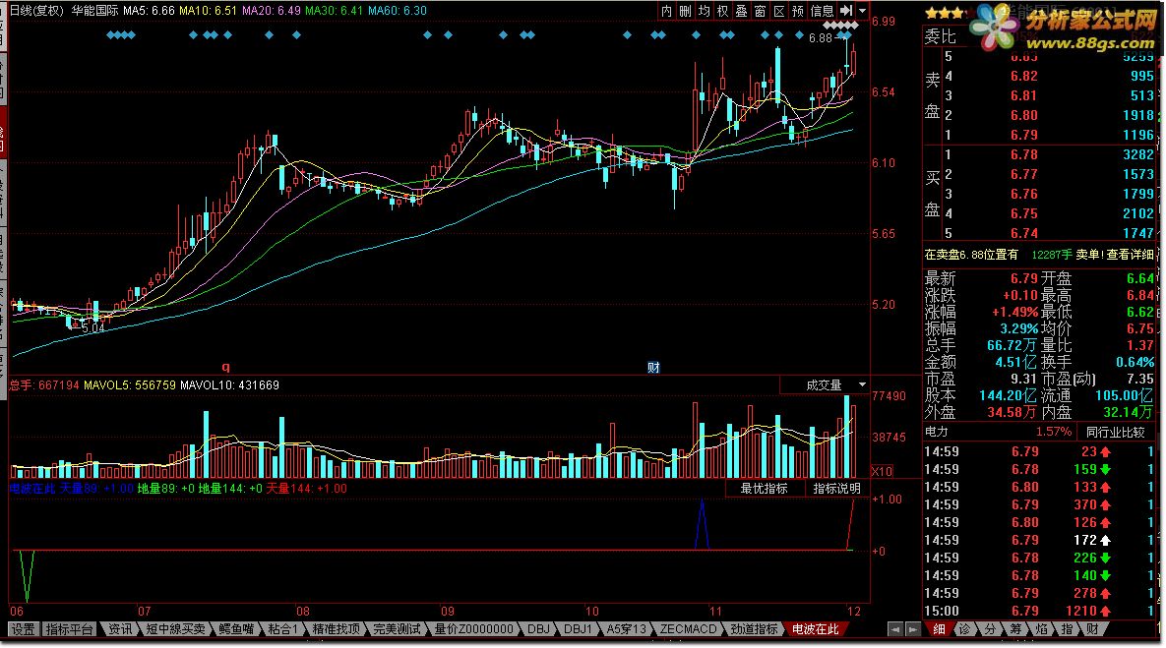Switch to the 财 finance tab
The width and height of the screenshot is (1166, 648).
[1091, 629]
